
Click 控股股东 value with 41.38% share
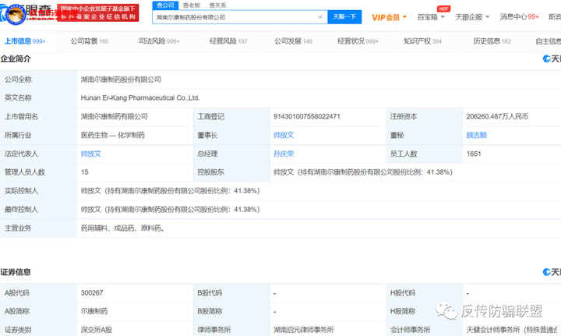coord(363,172)
